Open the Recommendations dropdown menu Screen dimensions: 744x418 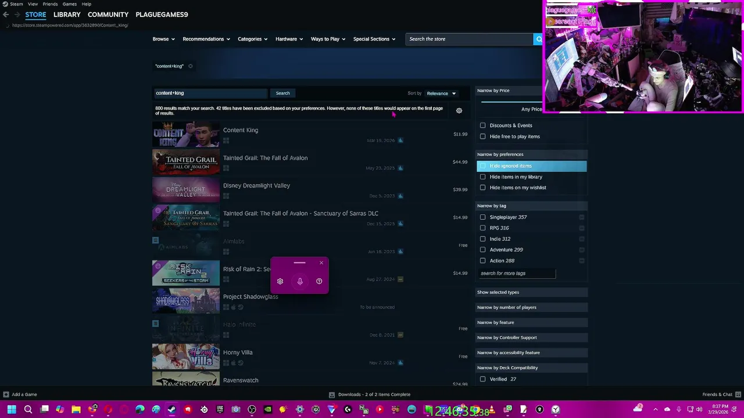click(x=206, y=39)
